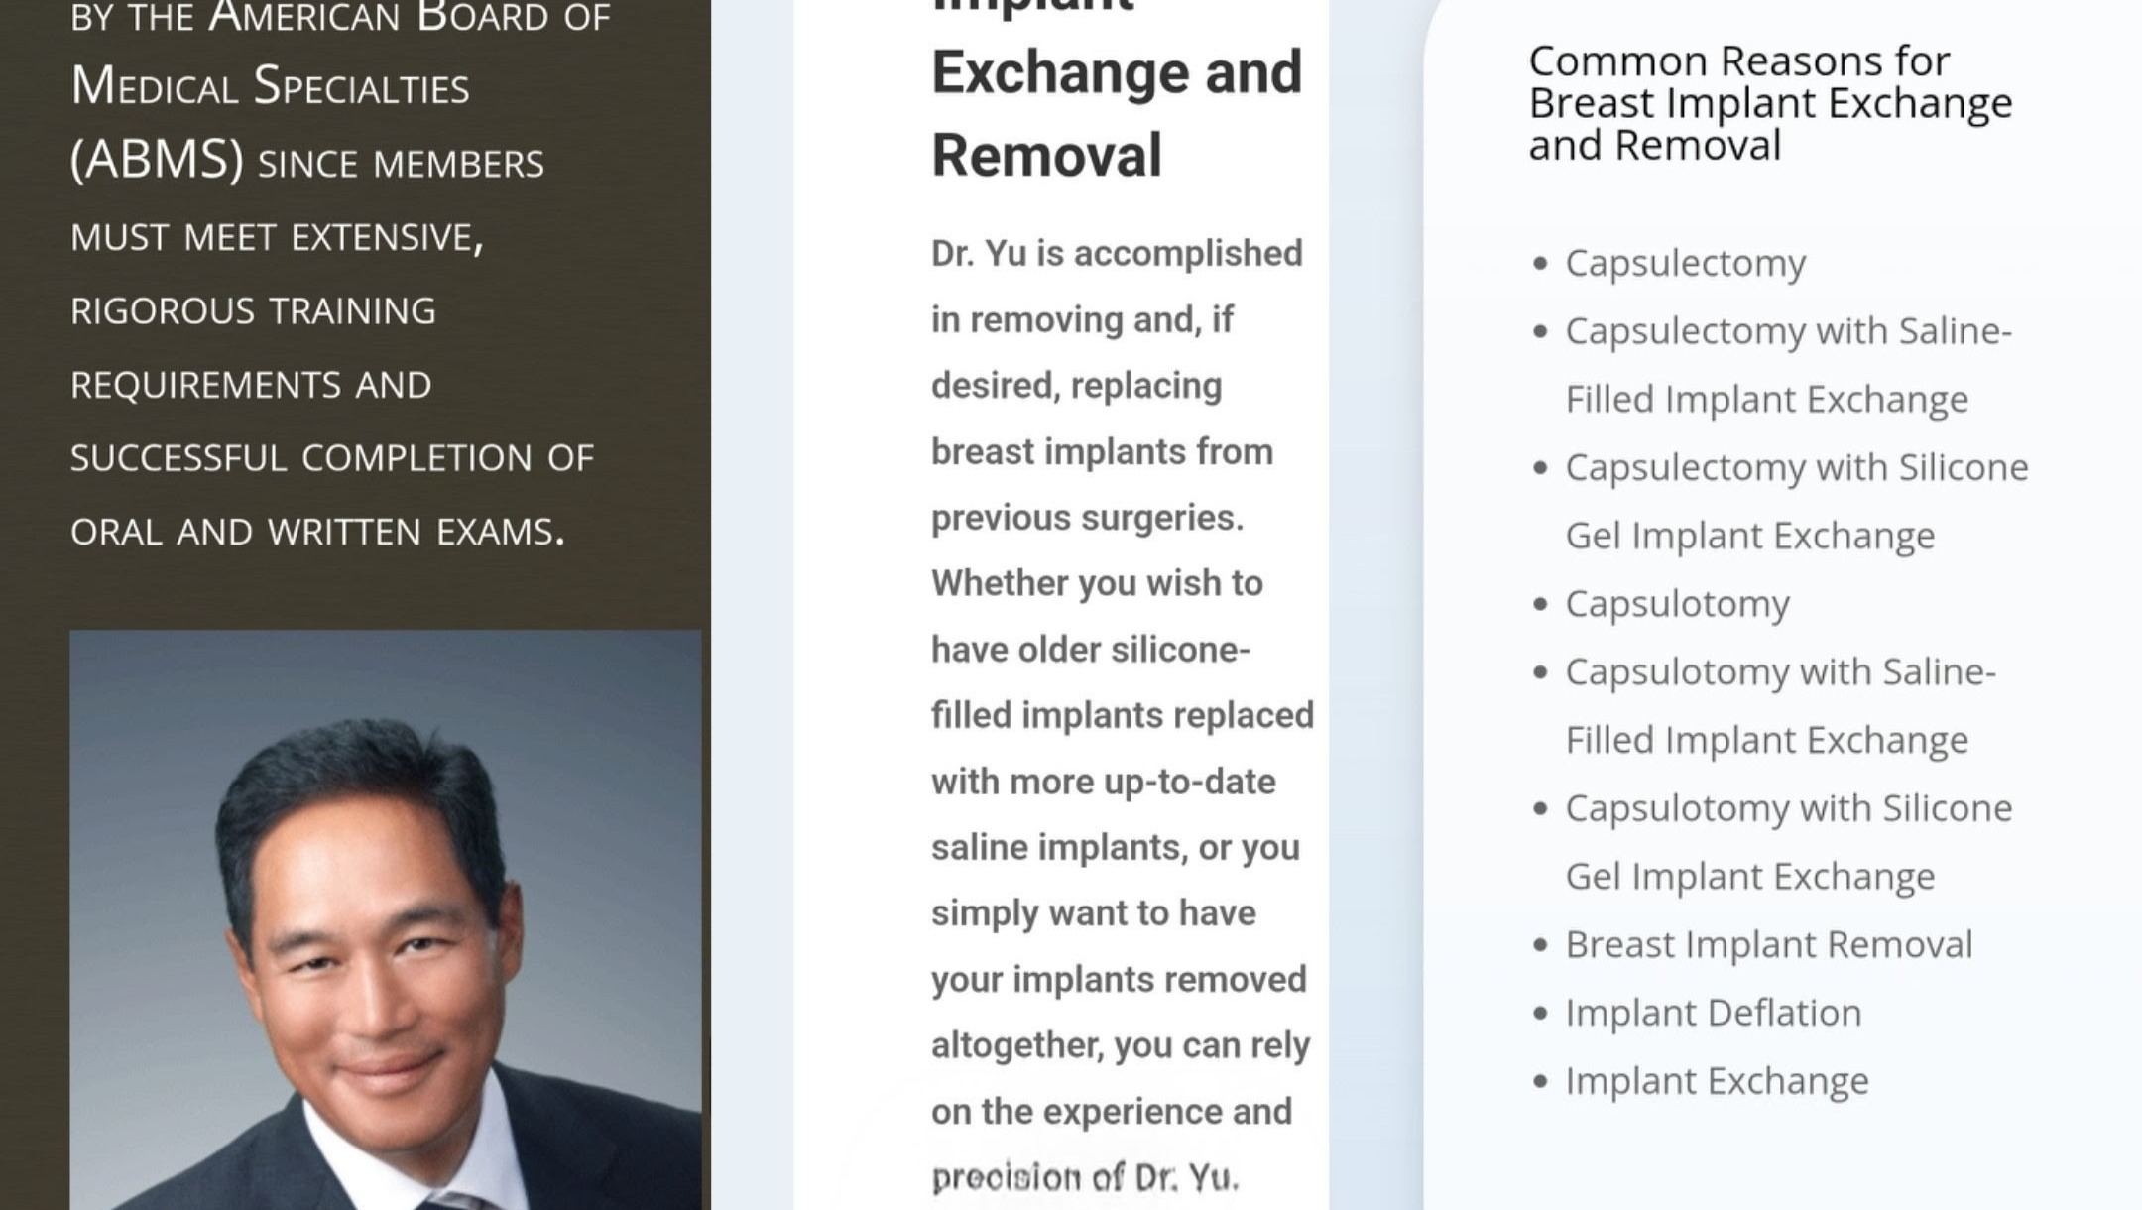
Task: Click the 'Common Reasons for Breast Implant' heading
Action: tap(1769, 103)
